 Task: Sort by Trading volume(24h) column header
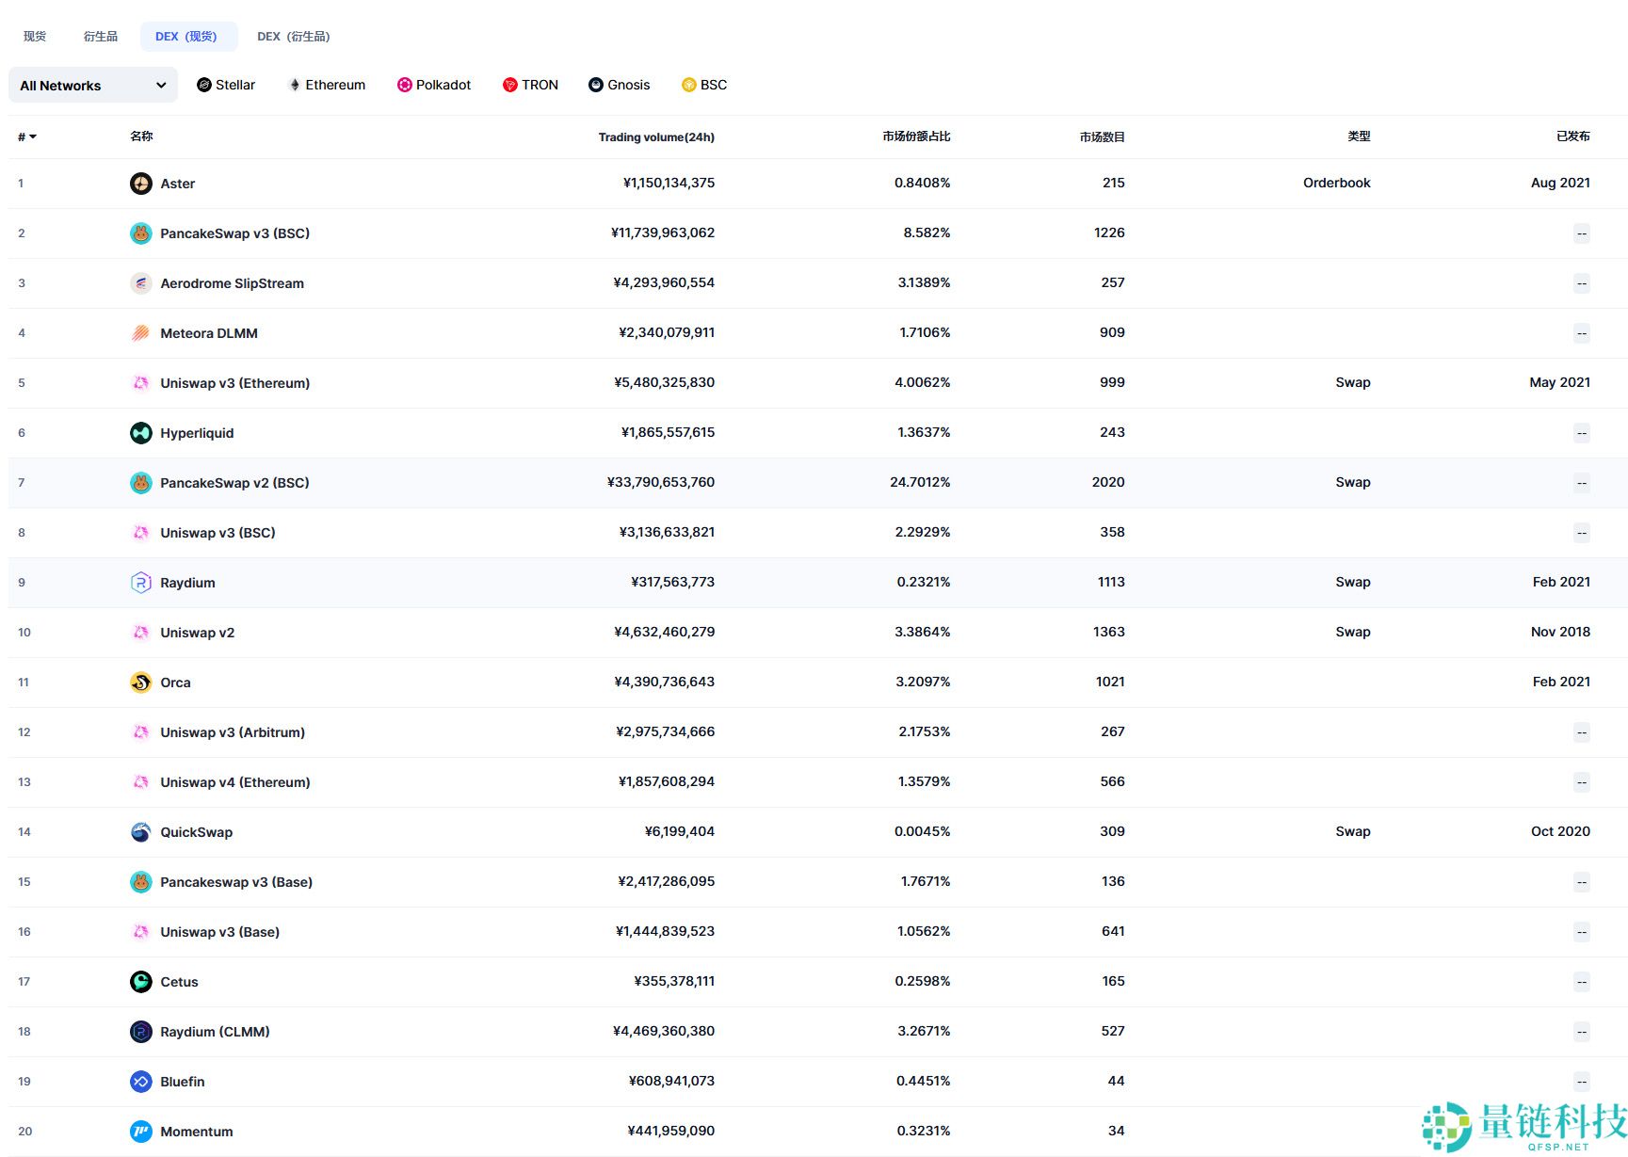coord(655,137)
